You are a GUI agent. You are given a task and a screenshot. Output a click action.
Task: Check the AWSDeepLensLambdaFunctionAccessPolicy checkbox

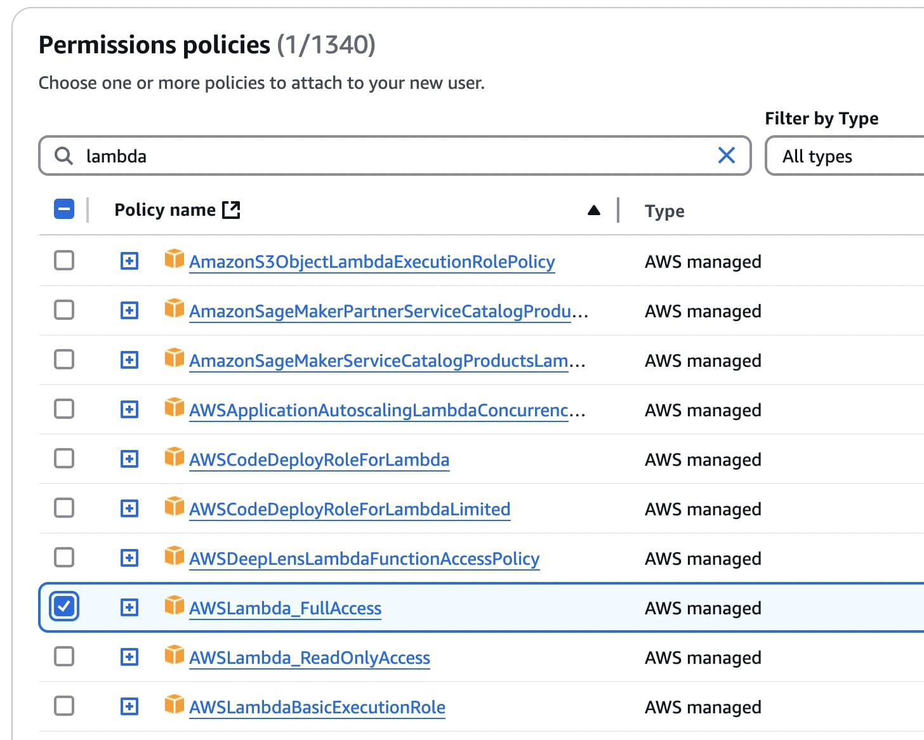click(x=64, y=557)
